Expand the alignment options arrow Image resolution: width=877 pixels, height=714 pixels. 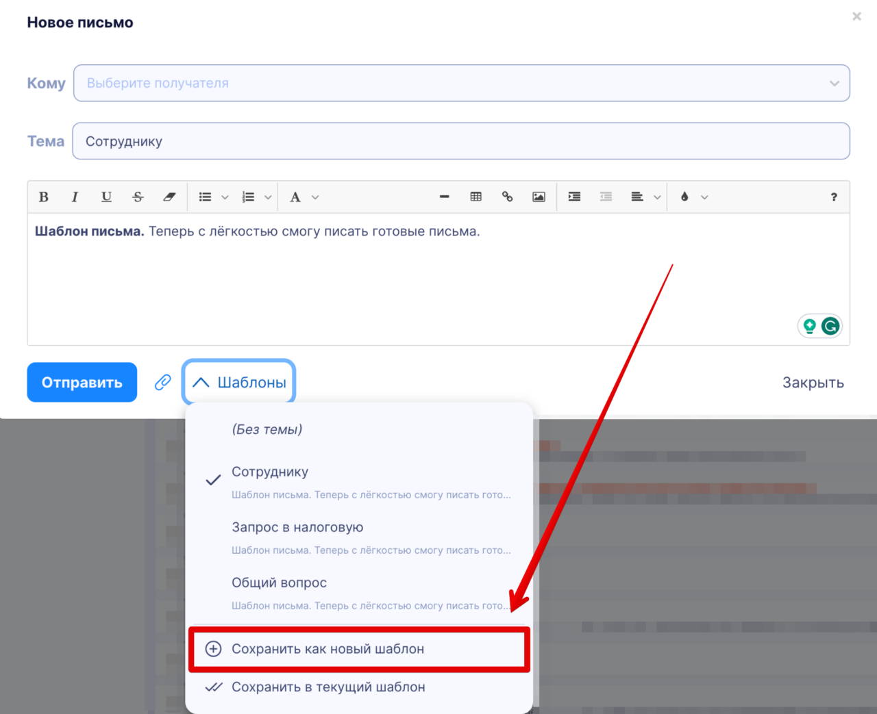coord(657,197)
